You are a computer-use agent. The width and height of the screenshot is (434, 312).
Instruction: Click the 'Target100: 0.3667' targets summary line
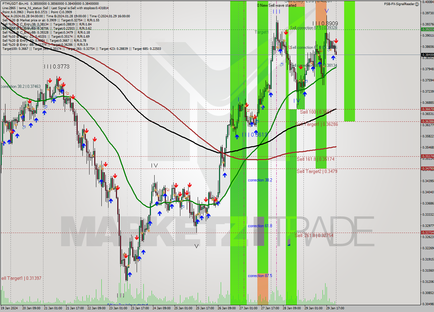point(81,49)
